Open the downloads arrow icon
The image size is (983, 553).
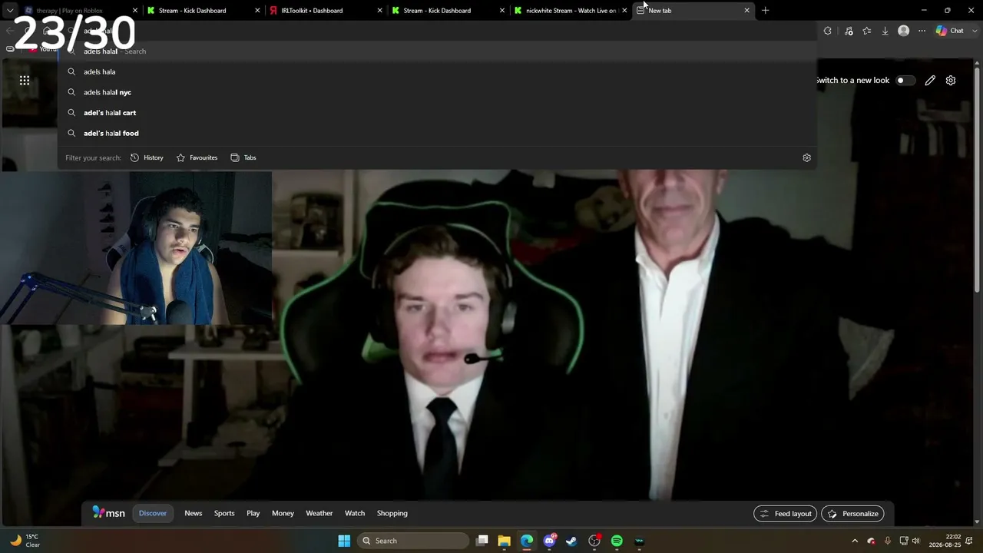[x=885, y=31]
